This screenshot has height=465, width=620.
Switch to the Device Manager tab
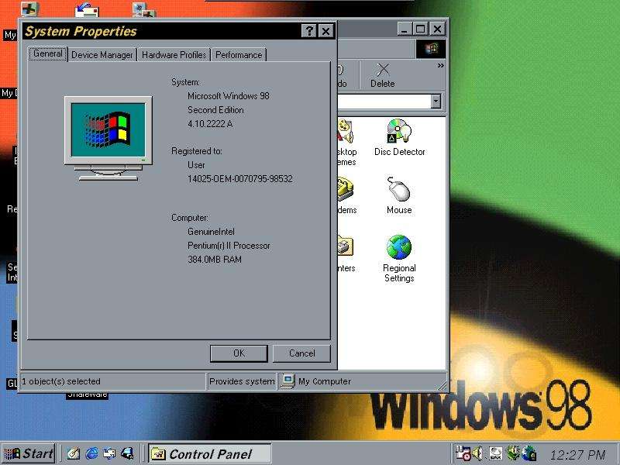click(102, 54)
